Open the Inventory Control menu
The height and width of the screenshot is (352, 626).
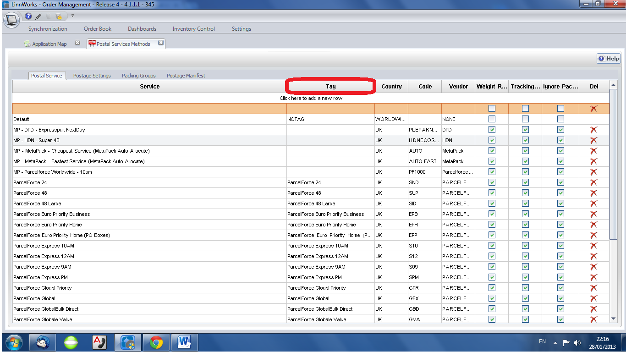[x=193, y=29]
